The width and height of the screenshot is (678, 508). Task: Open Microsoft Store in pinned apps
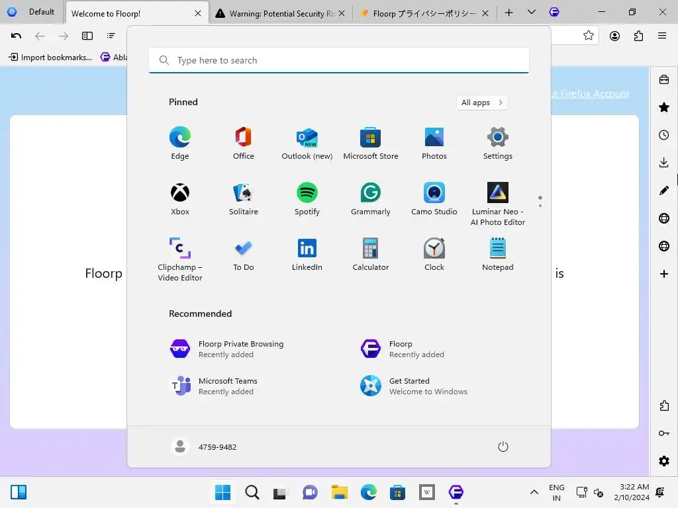click(x=371, y=144)
